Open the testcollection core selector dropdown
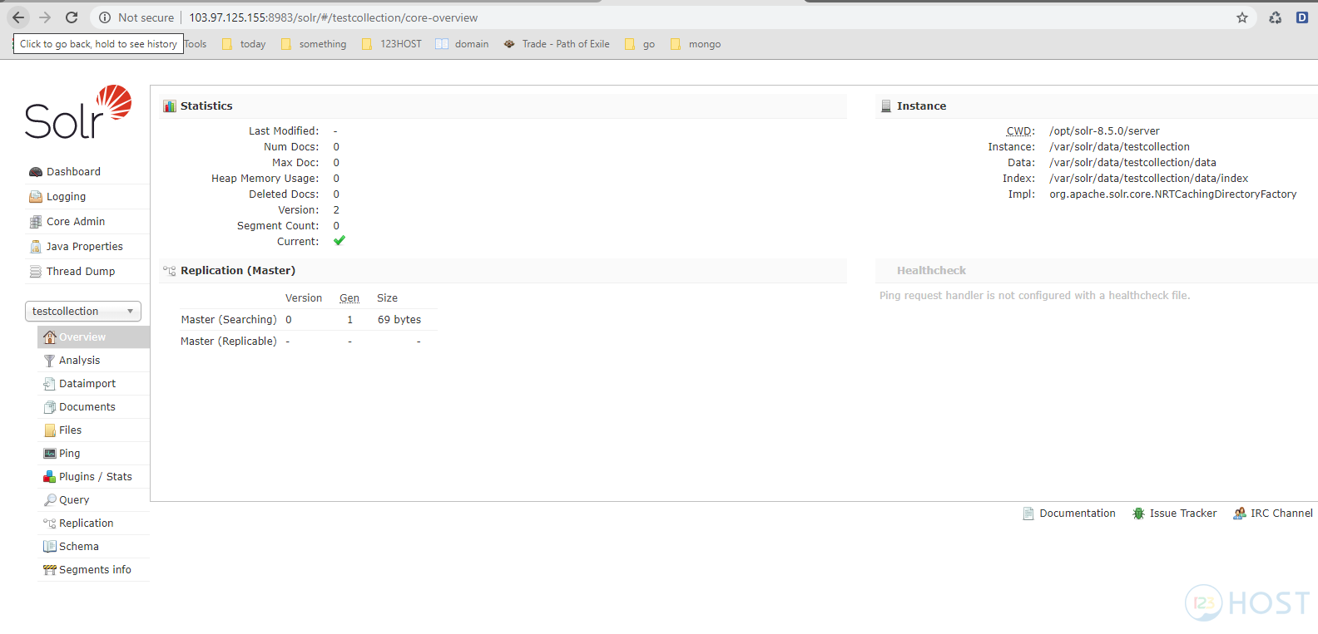Image resolution: width=1318 pixels, height=634 pixels. 83,312
